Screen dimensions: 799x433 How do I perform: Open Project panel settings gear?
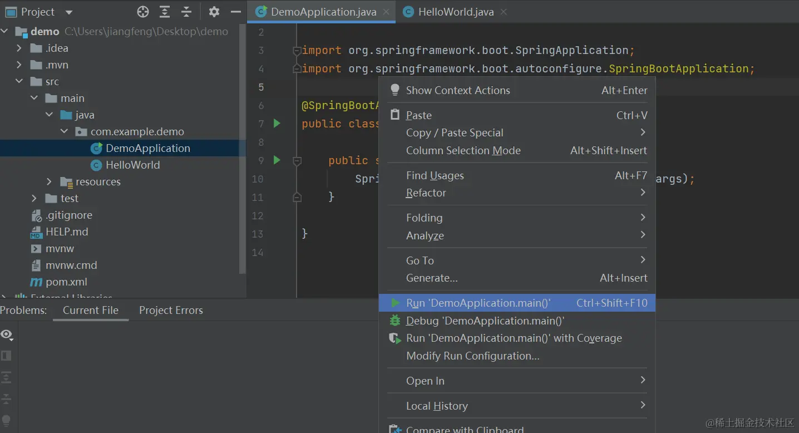pyautogui.click(x=214, y=12)
